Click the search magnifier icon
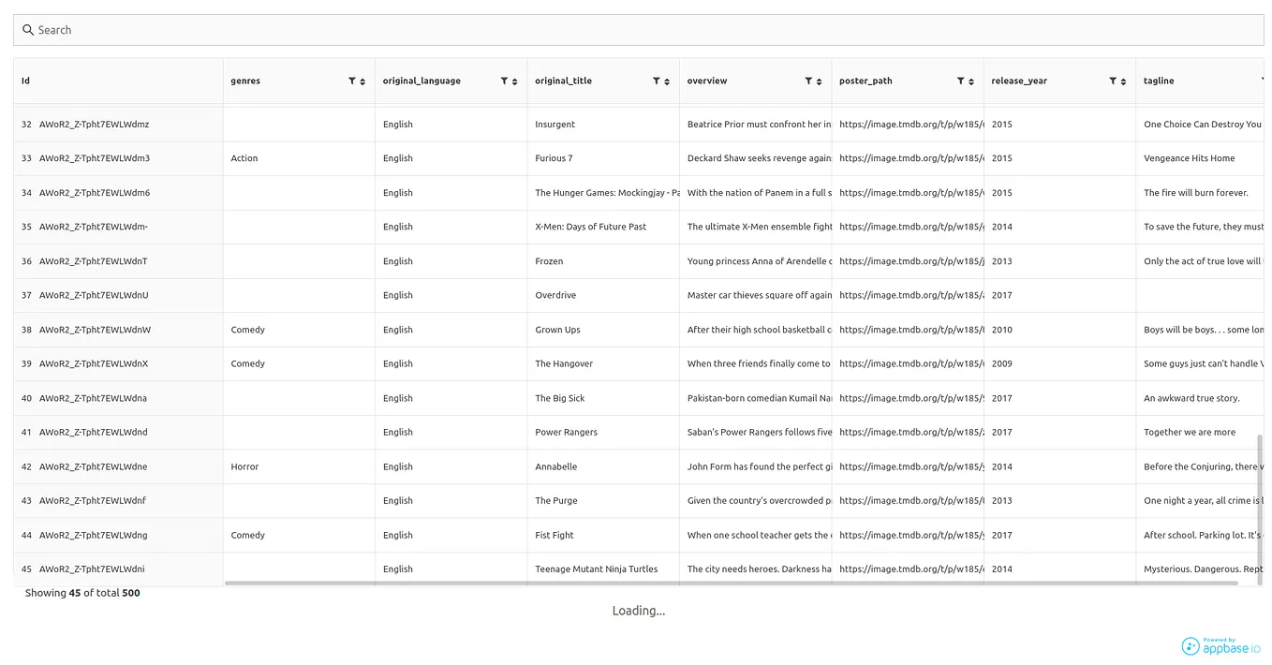 pos(27,29)
